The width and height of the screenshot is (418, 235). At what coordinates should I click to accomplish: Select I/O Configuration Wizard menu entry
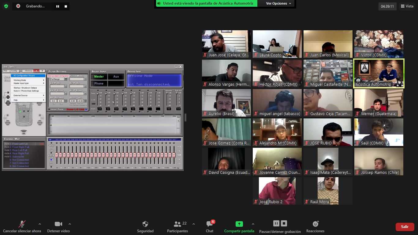[x=28, y=76]
